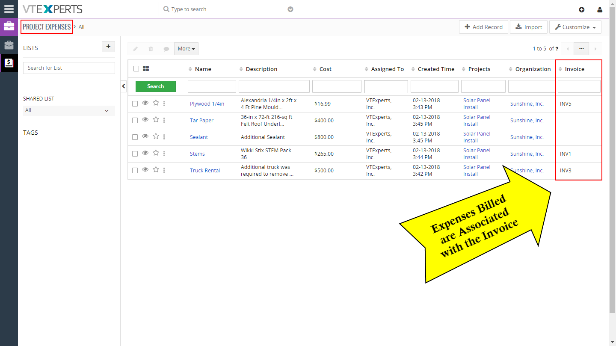Open the hamburger main menu
Screen dimensions: 616x346
coord(9,9)
